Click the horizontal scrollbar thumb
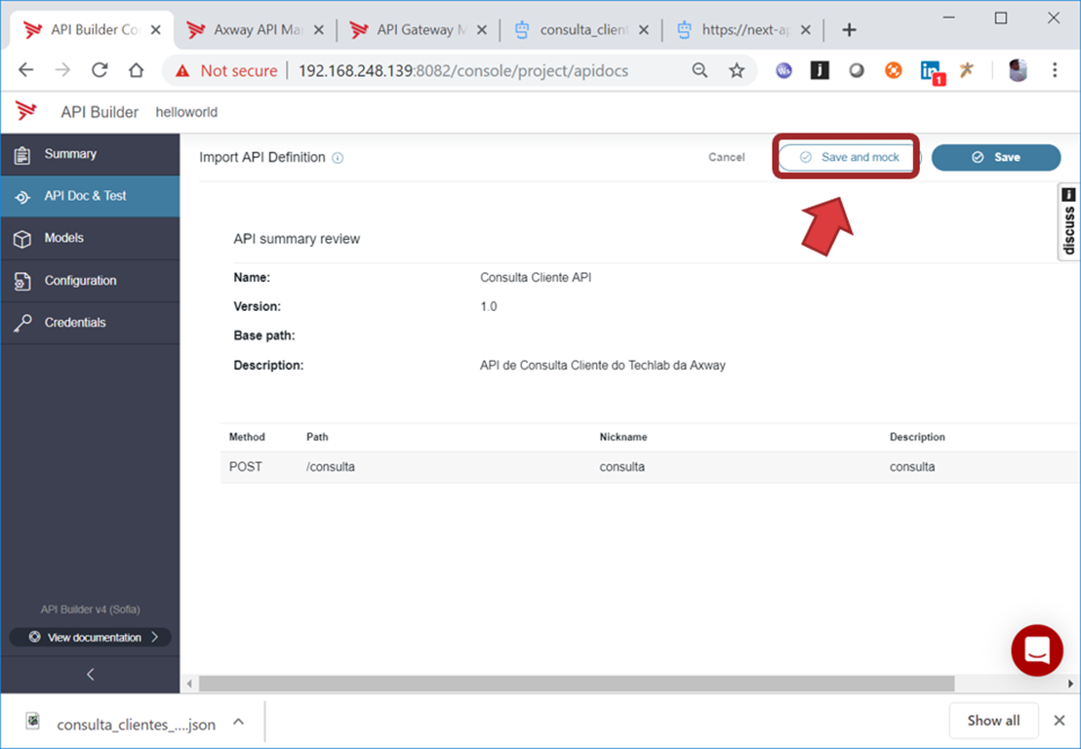 pyautogui.click(x=577, y=684)
